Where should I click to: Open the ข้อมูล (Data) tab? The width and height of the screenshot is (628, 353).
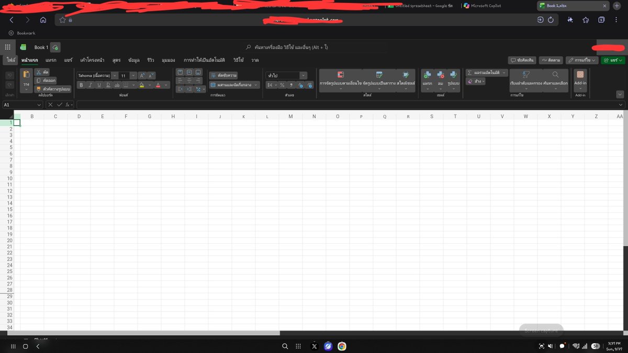click(134, 60)
